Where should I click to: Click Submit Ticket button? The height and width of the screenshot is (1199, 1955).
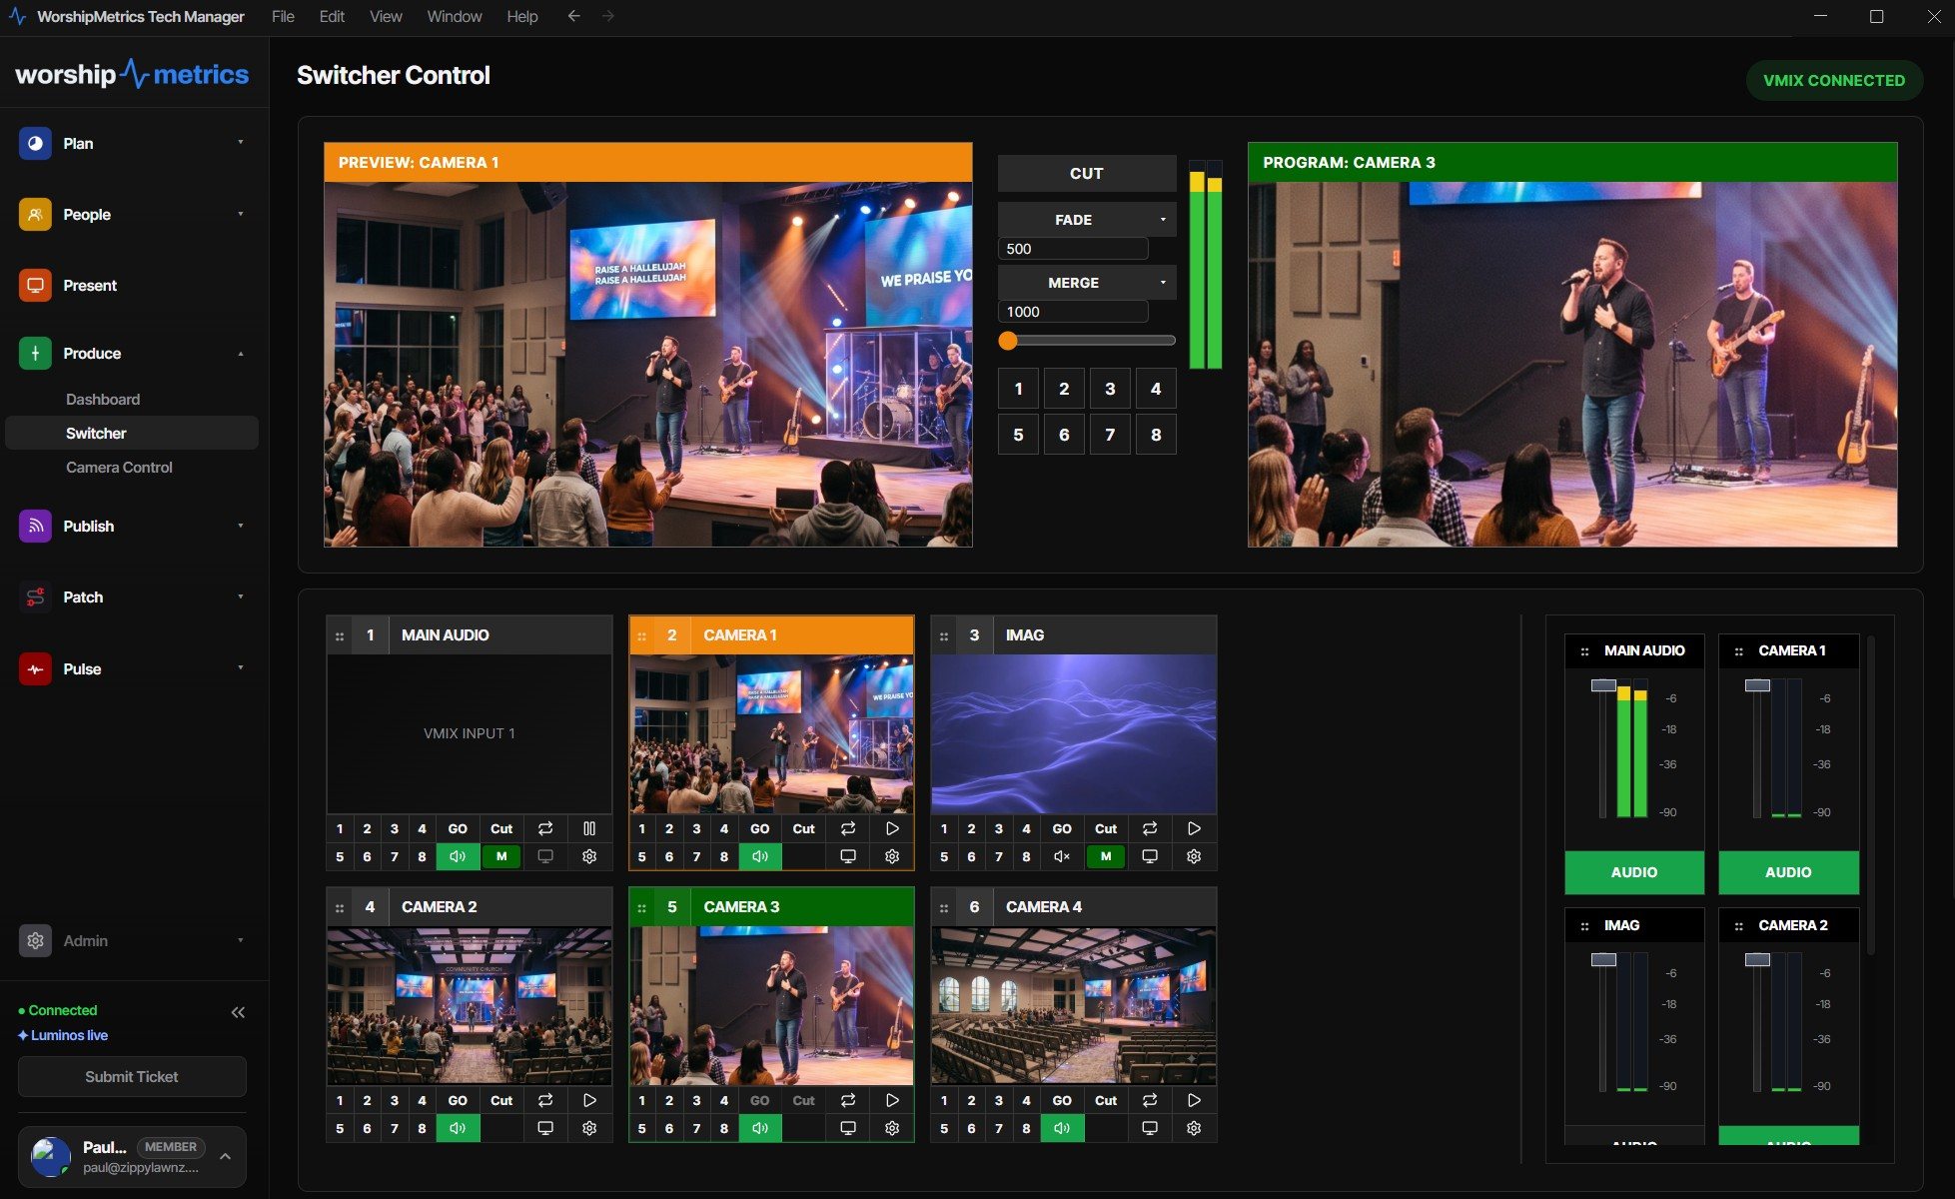(132, 1077)
